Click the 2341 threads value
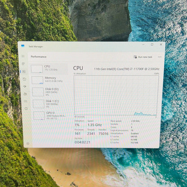The height and width of the screenshot is (187, 187). point(91,134)
